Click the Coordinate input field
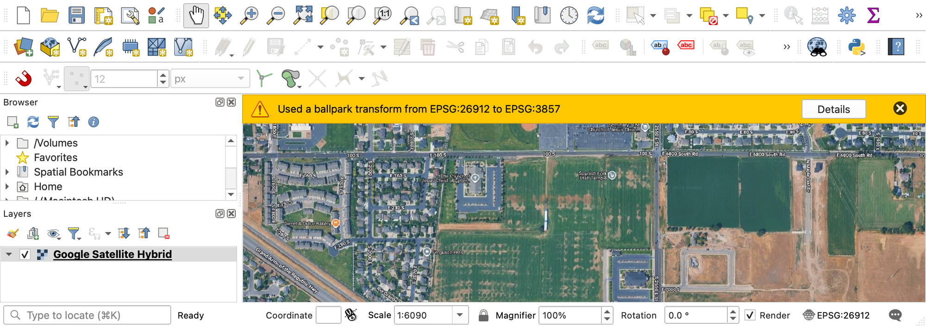This screenshot has width=926, height=327. click(328, 315)
